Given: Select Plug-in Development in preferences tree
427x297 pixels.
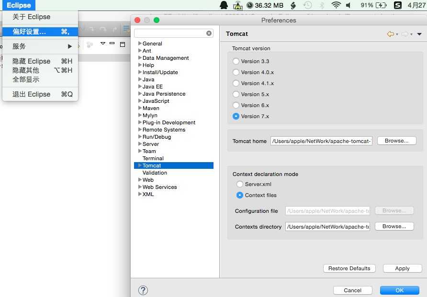Looking at the screenshot, I should tap(169, 122).
